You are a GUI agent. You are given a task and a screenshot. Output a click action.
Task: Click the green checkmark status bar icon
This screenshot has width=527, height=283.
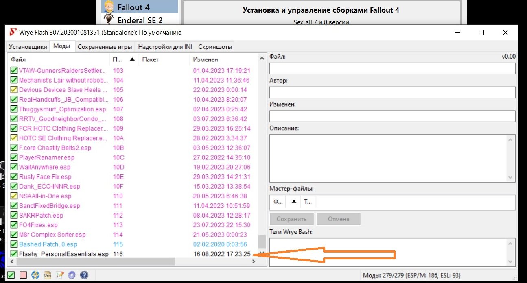(x=11, y=275)
